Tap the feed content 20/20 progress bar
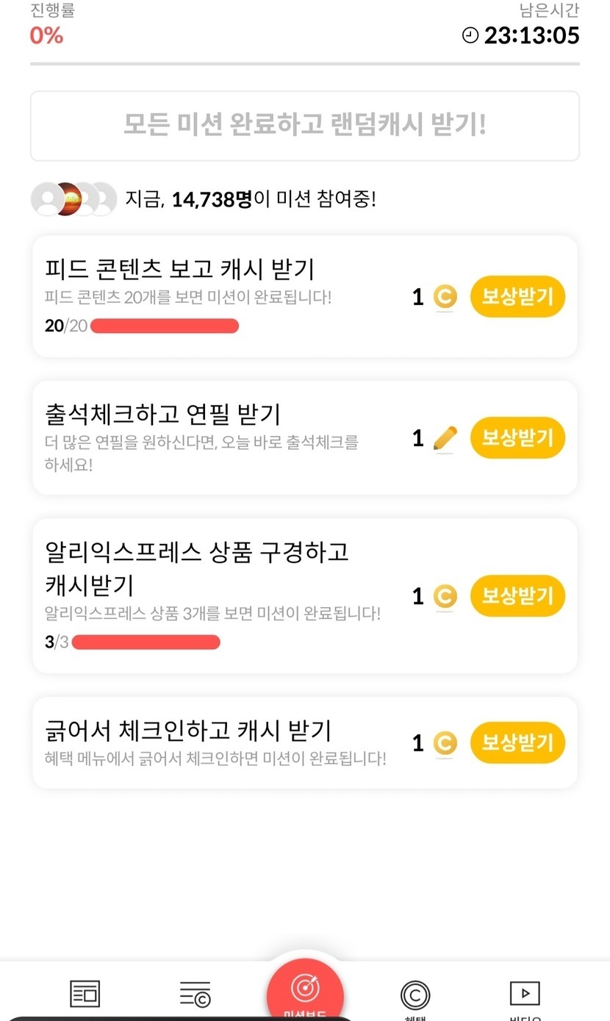The height and width of the screenshot is (1021, 610). point(164,326)
